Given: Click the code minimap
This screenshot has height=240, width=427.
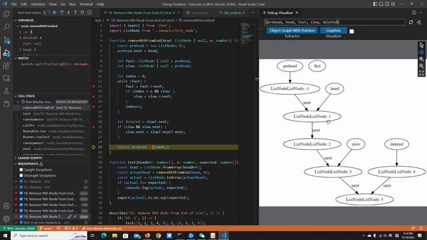Looking at the screenshot, I should [248, 34].
